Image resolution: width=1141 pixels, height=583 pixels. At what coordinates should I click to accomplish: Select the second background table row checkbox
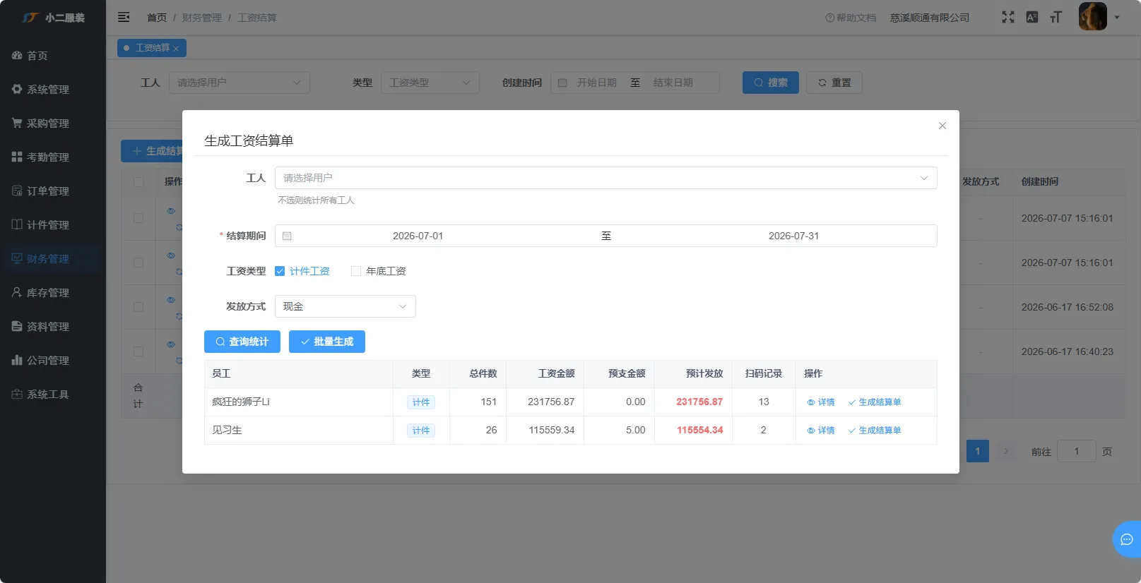(x=138, y=263)
